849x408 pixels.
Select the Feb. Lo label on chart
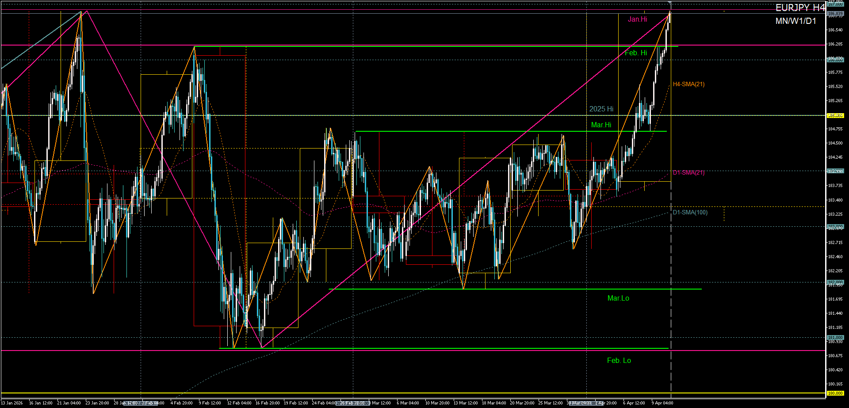coord(619,361)
